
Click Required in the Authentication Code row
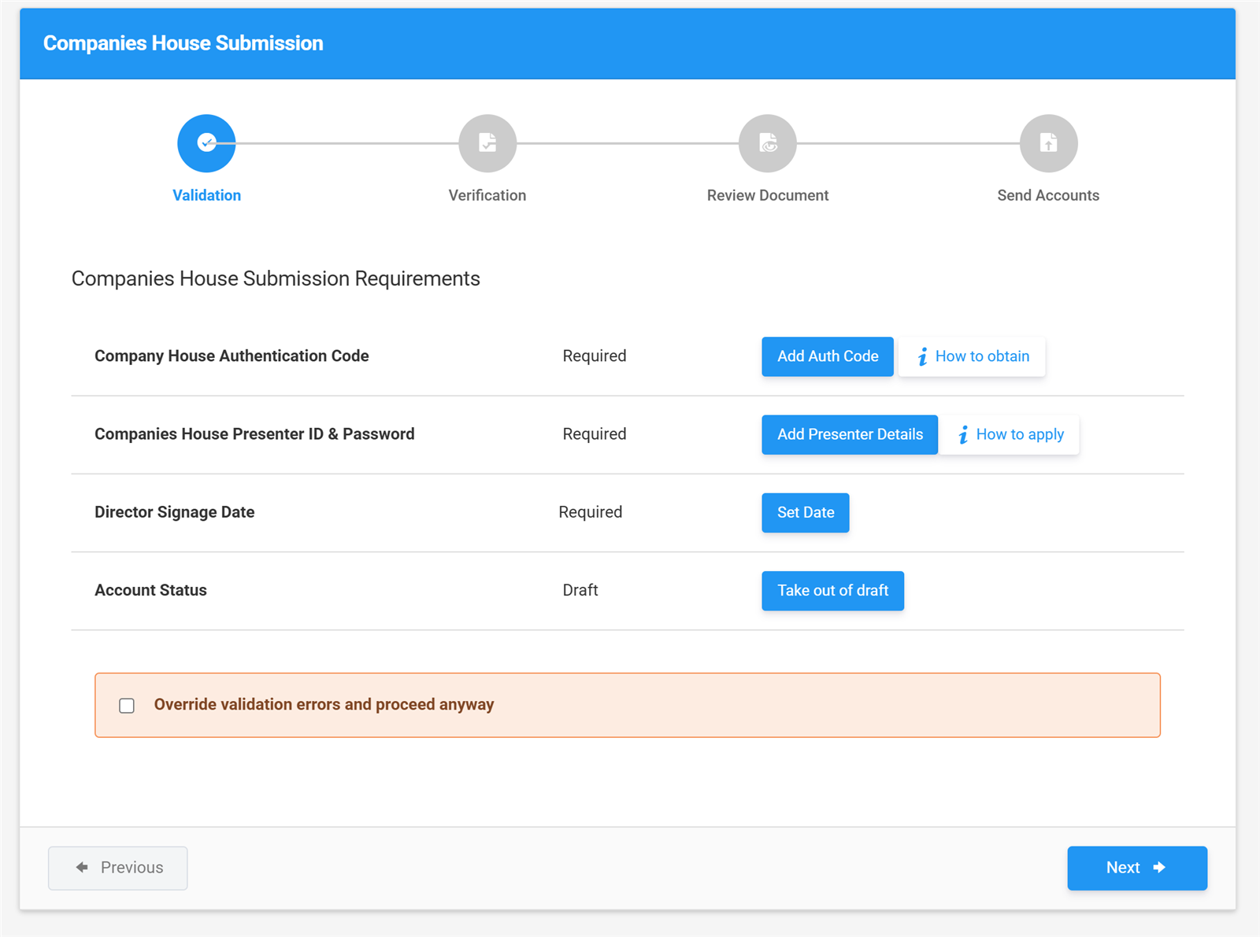tap(595, 356)
